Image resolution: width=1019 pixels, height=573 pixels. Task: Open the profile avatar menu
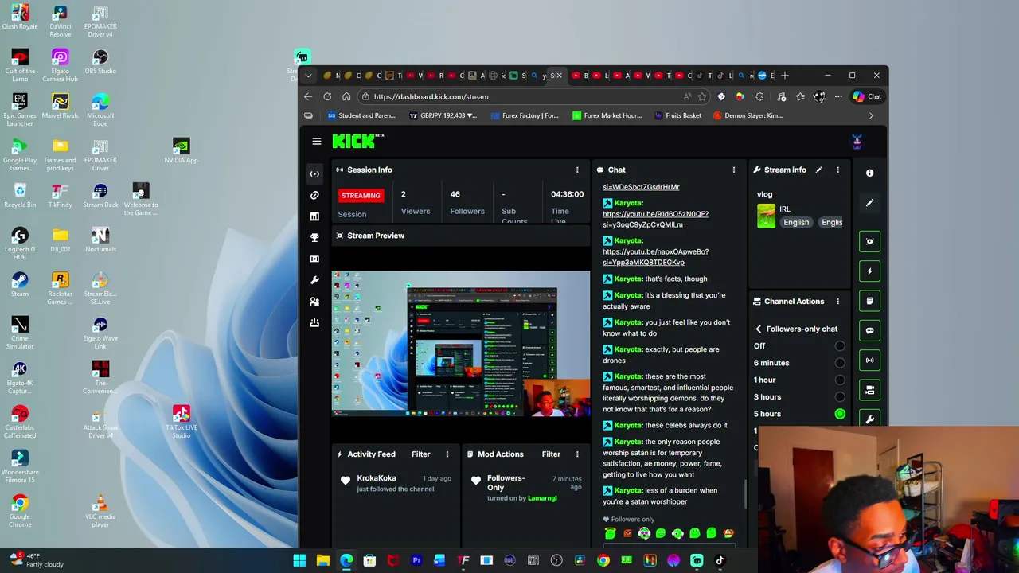[857, 142]
